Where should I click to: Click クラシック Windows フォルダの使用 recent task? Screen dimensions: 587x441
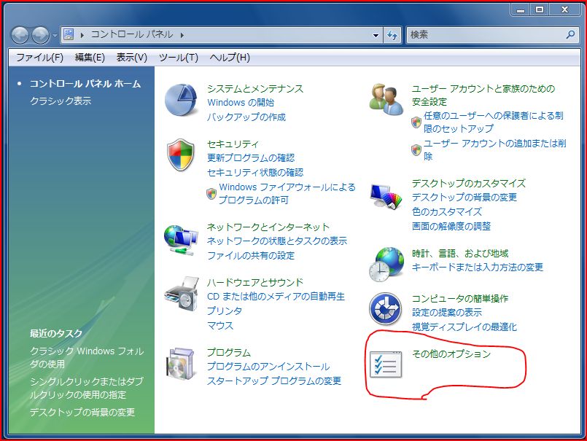point(87,357)
